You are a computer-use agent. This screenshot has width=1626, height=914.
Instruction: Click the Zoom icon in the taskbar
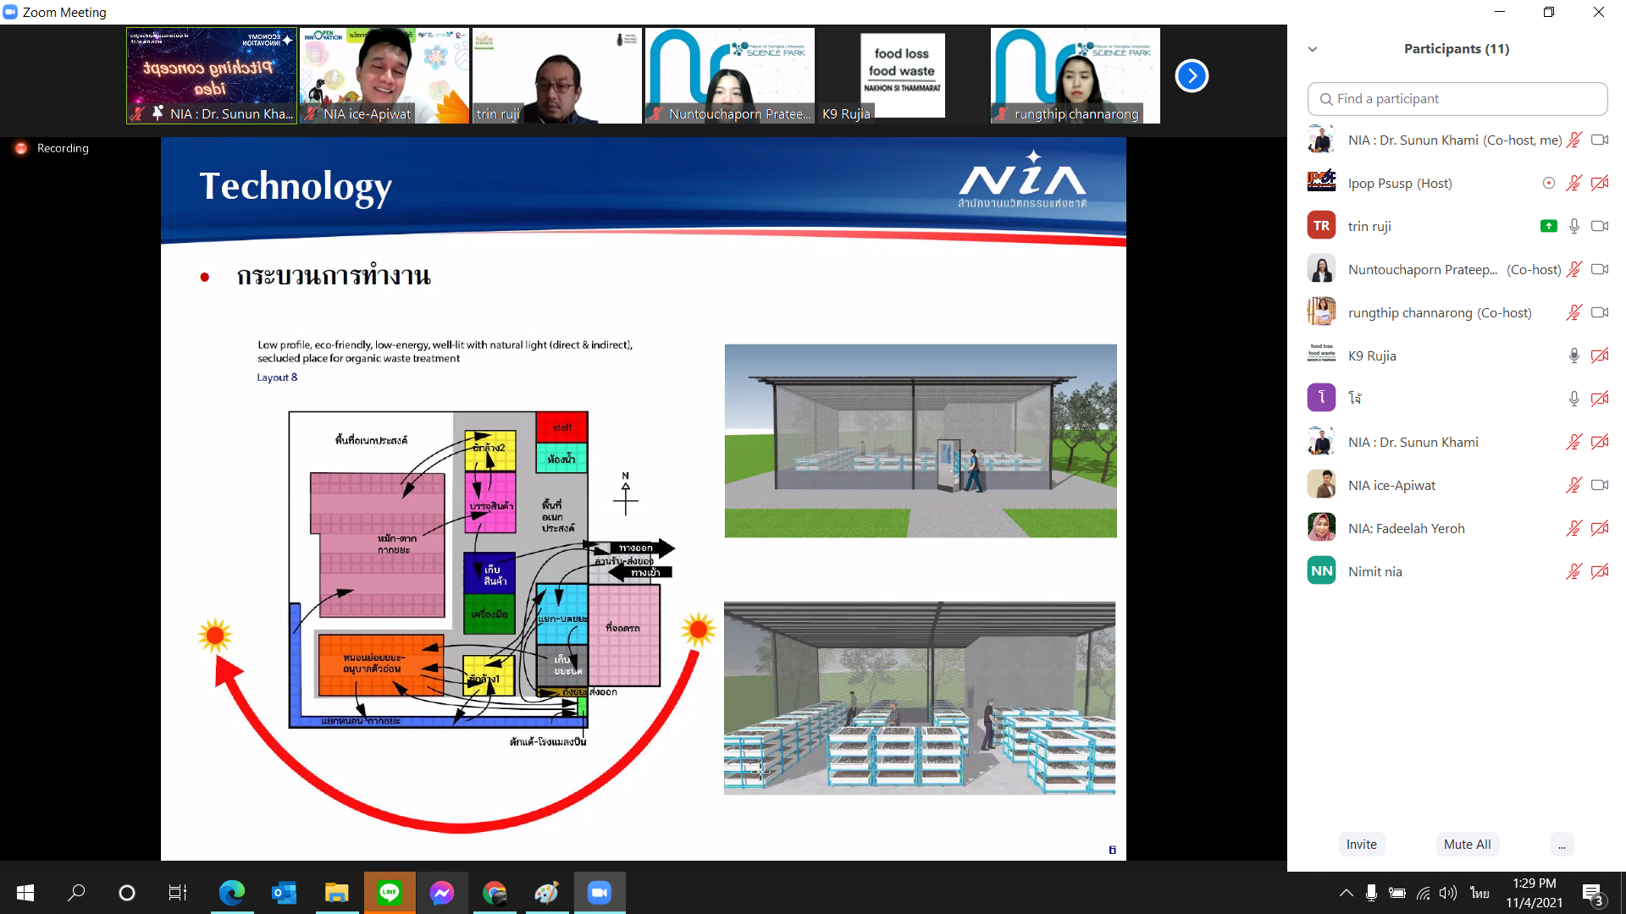[600, 892]
